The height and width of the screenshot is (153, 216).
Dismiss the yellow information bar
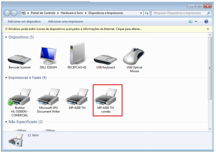click(208, 29)
